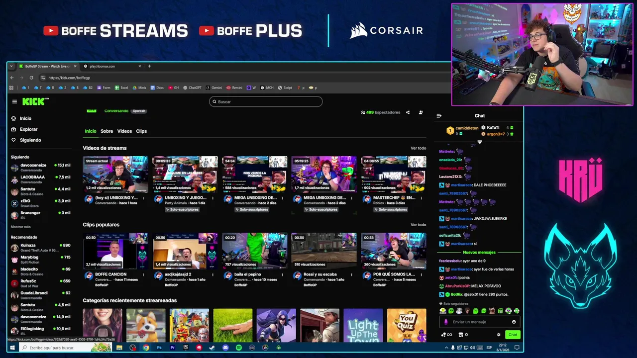The width and height of the screenshot is (637, 358).
Task: Open chat settings gear icon
Action: click(499, 335)
